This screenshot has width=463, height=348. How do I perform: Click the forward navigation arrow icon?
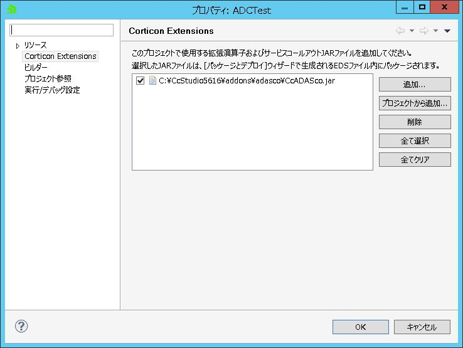(424, 31)
